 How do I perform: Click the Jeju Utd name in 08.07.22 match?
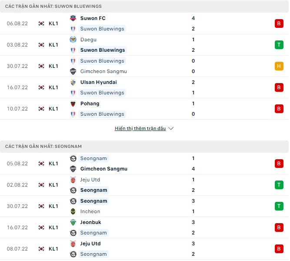(90, 244)
